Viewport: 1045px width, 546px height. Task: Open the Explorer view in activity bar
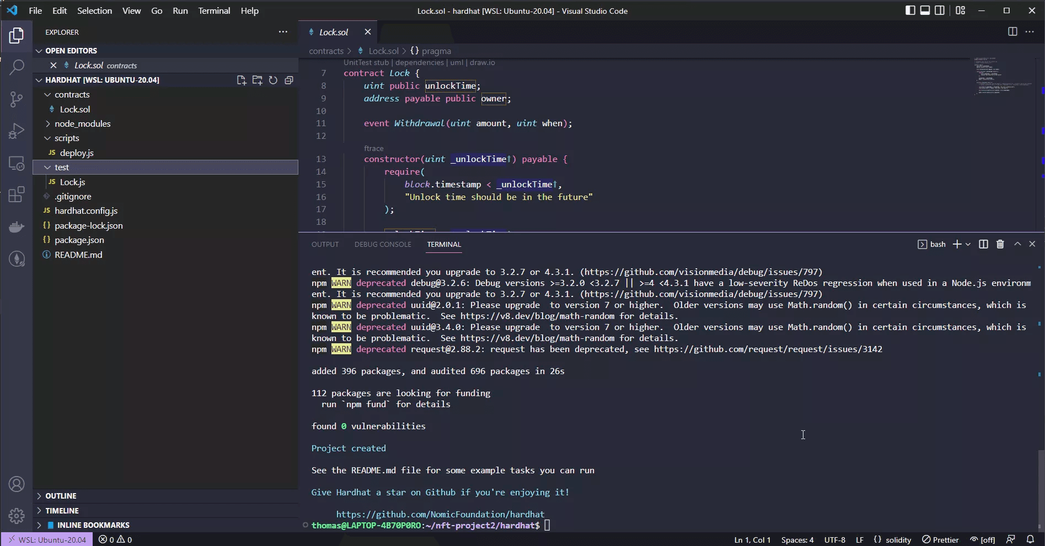(17, 36)
